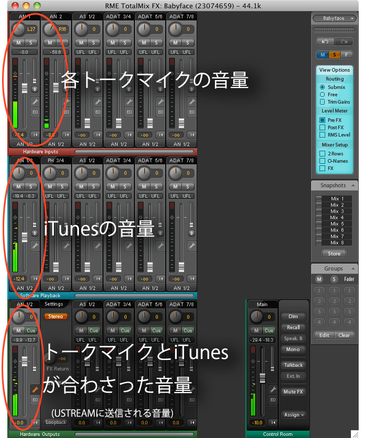Collapse the ADAT 3/4 software playback strip

point(129,279)
